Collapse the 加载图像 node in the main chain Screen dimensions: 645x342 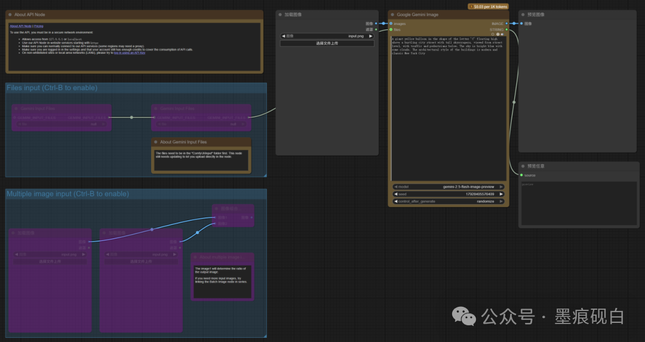[x=280, y=14]
